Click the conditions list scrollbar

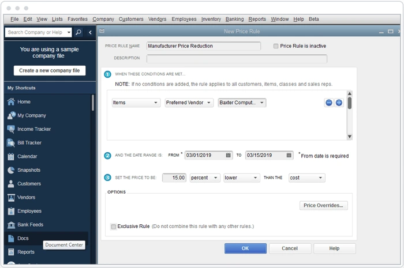pos(349,115)
